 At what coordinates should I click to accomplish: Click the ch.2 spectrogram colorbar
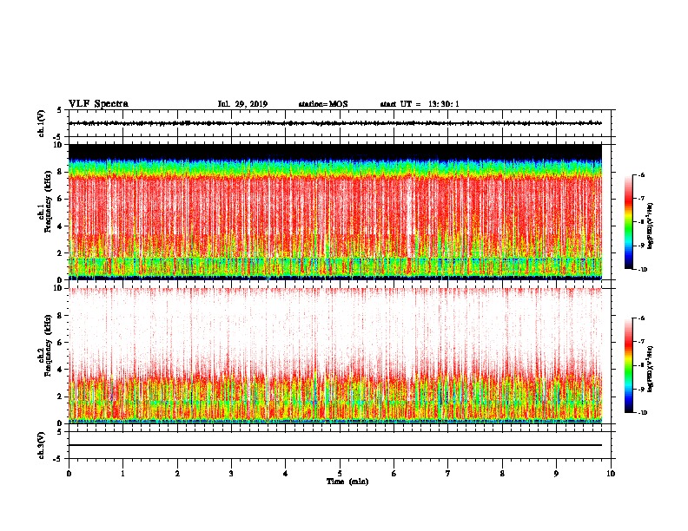[x=628, y=365]
